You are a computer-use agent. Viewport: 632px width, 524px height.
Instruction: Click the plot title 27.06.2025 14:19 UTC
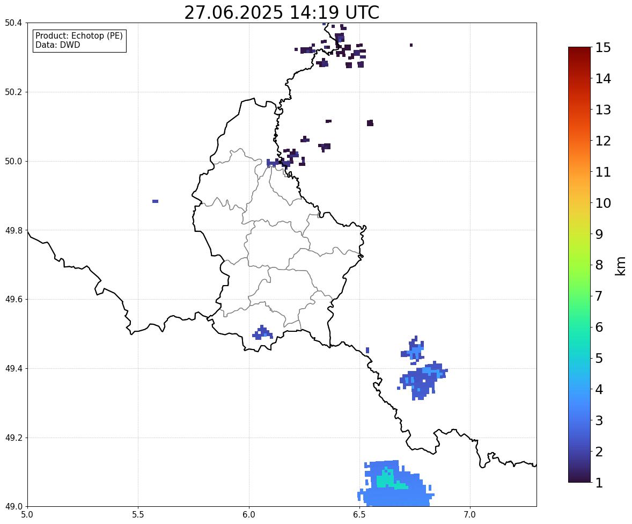click(282, 12)
